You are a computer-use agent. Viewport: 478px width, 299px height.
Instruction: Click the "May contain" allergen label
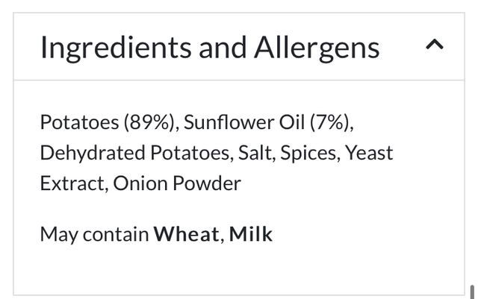coord(94,234)
